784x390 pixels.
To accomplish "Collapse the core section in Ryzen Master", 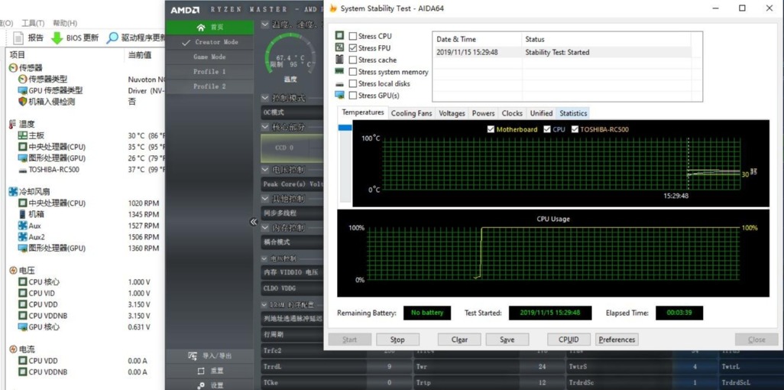I will [265, 127].
